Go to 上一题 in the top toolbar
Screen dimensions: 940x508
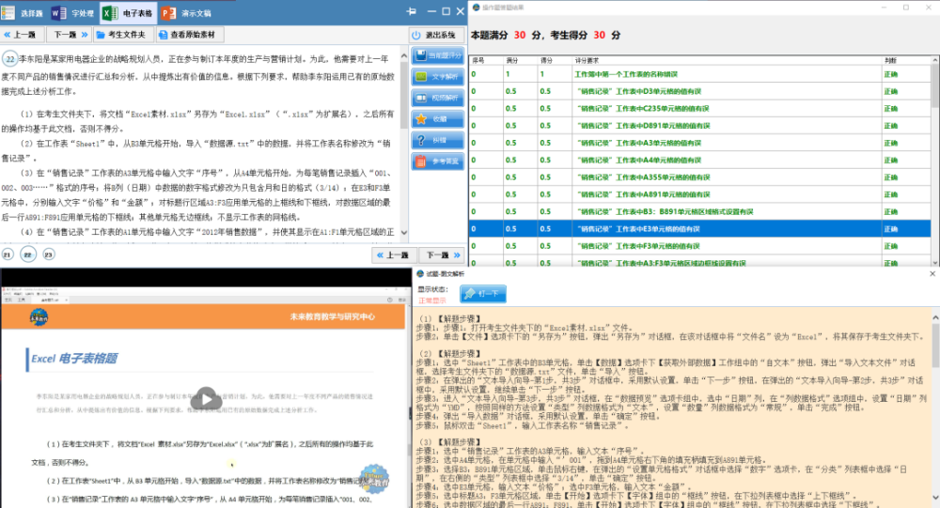pos(23,35)
